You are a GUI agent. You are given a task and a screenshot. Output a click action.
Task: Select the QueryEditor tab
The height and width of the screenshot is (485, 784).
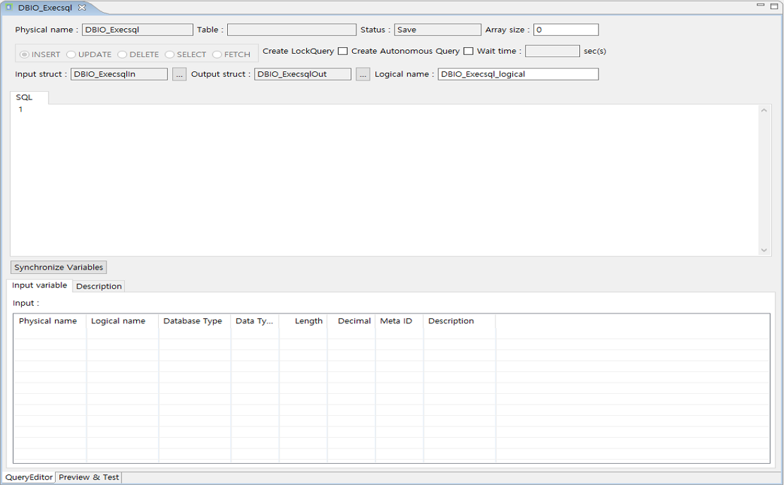28,477
